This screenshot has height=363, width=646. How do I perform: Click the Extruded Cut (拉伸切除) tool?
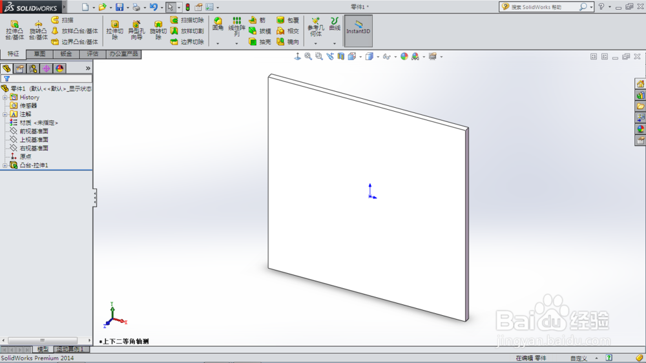pyautogui.click(x=114, y=30)
